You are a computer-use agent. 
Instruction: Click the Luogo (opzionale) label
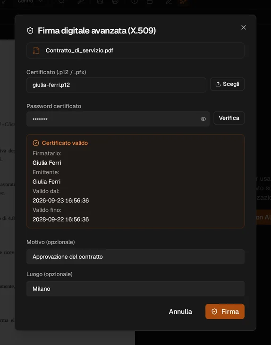click(x=50, y=274)
